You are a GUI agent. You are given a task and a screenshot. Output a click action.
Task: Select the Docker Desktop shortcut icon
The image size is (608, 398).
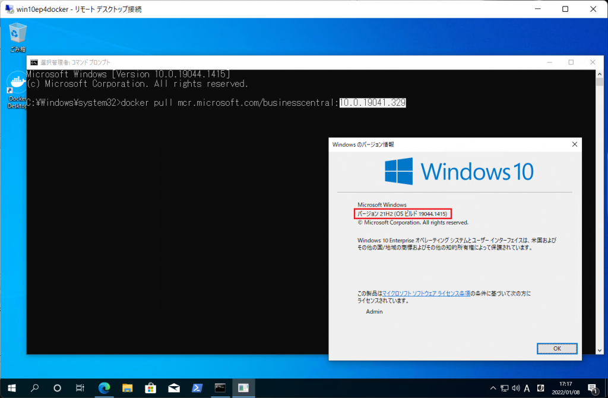(x=17, y=90)
